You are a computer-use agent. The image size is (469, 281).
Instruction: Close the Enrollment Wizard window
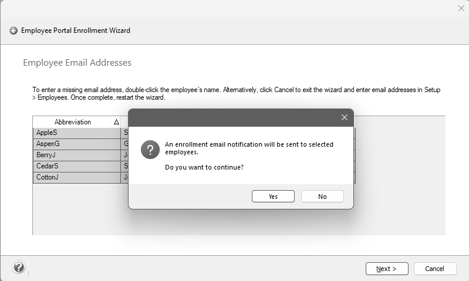click(461, 8)
